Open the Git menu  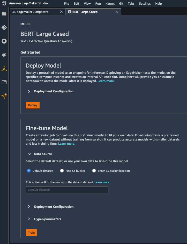(121, 3)
